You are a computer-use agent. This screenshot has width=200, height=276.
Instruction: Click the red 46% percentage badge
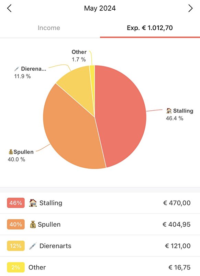(x=16, y=203)
